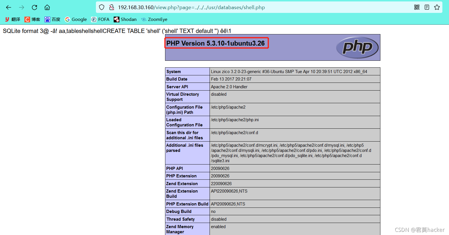Open the Google bookmark
Screen dimensions: 449x235
[x=76, y=19]
